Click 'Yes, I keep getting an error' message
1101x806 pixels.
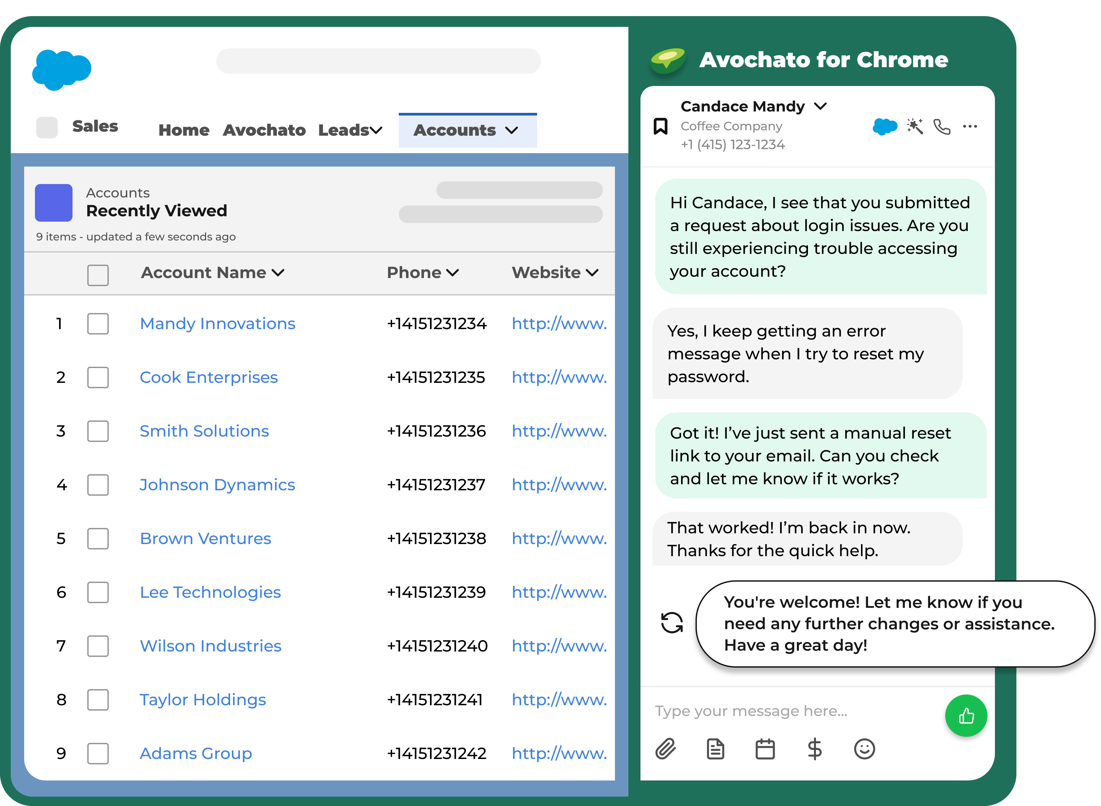[x=807, y=353]
